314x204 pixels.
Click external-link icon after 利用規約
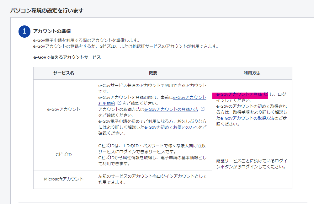119,103
